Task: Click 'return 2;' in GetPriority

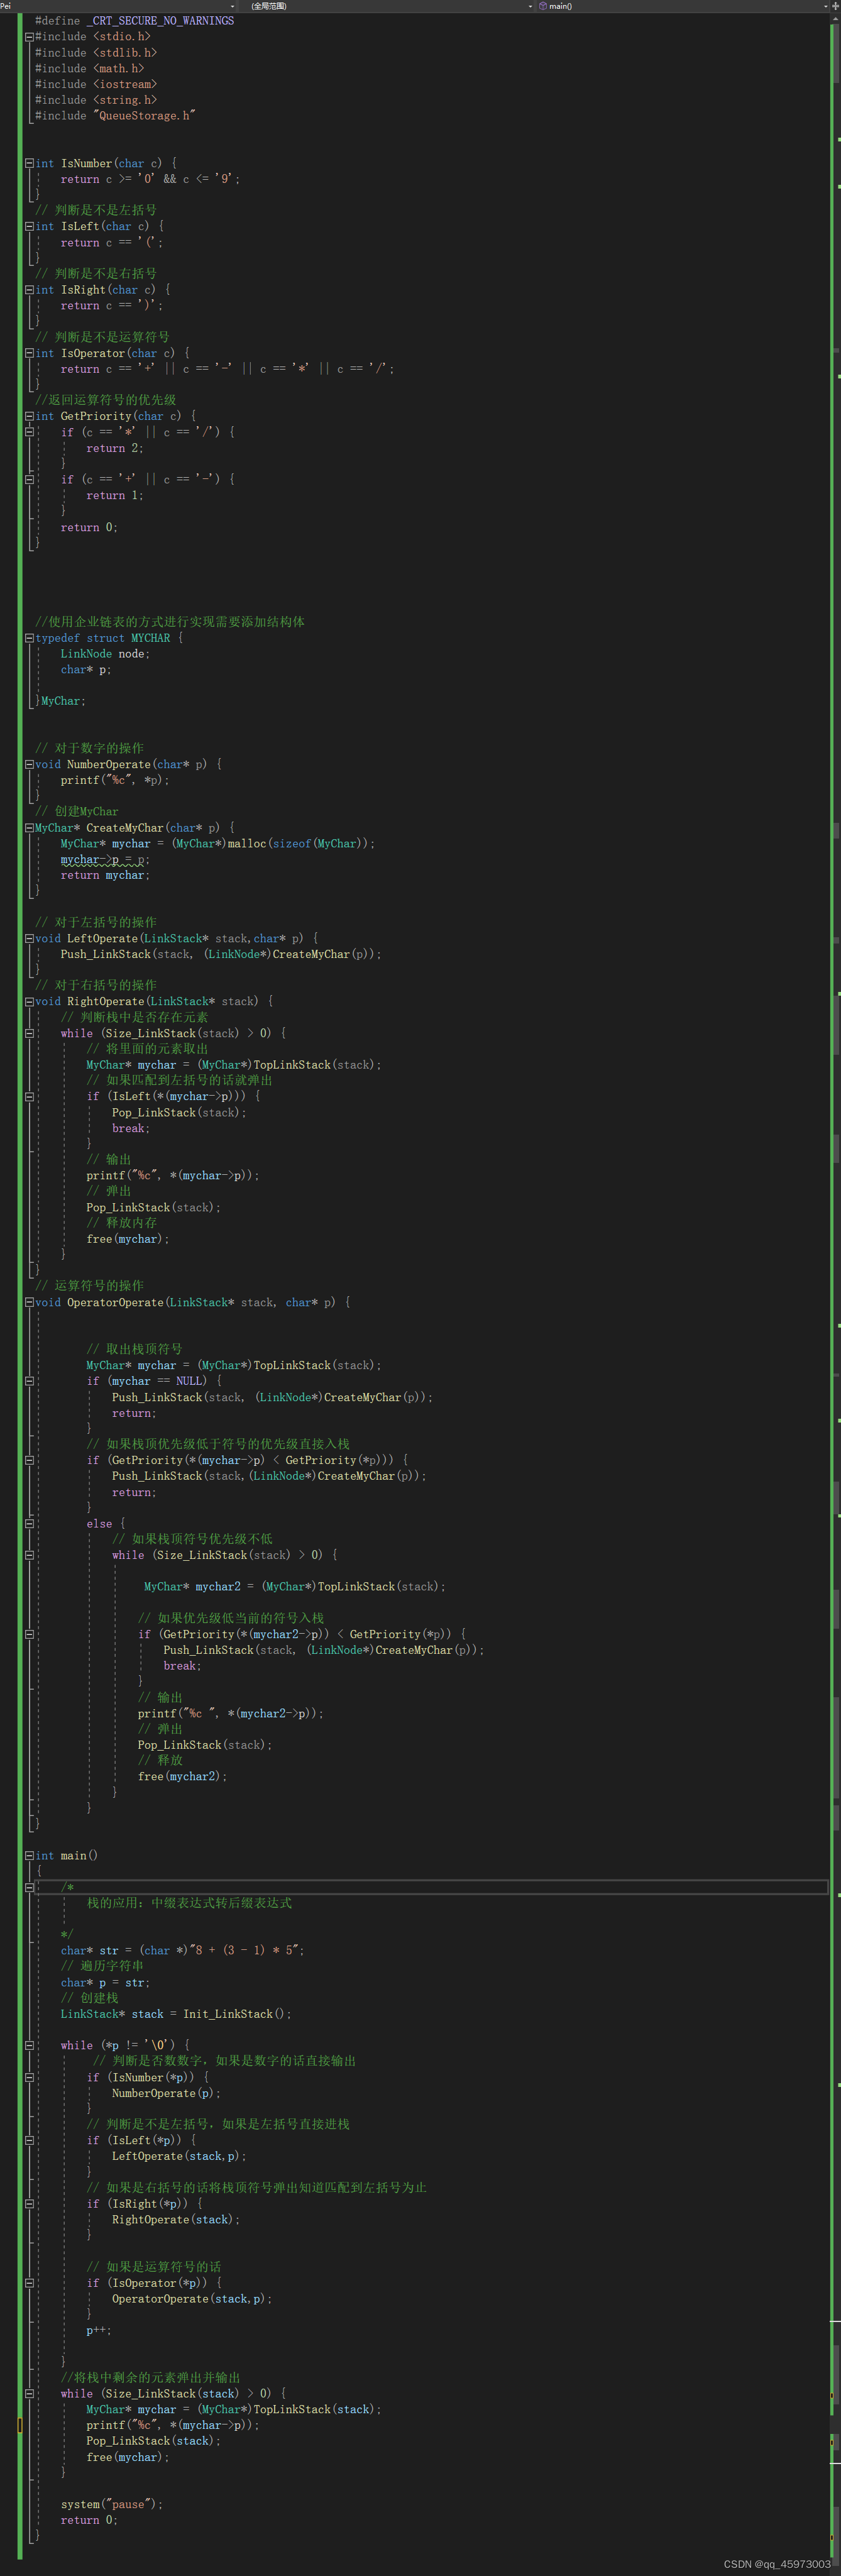Action: point(115,449)
